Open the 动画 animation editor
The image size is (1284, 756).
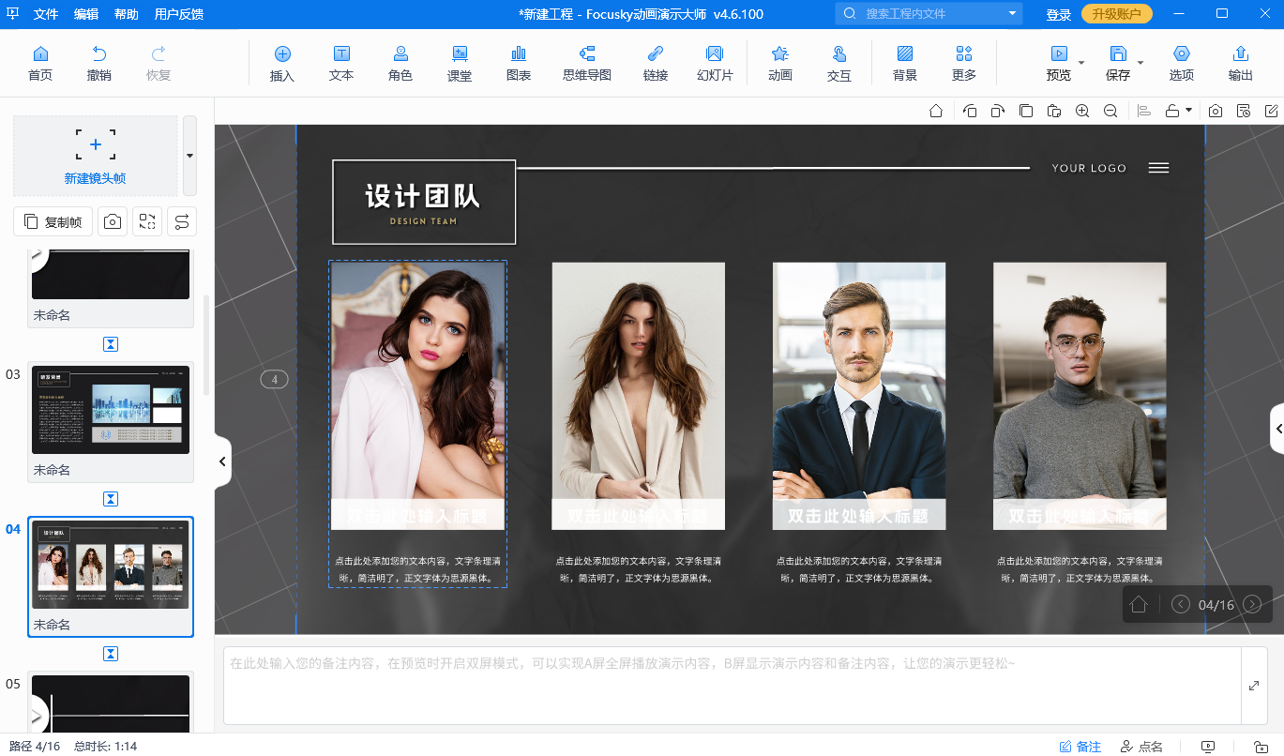click(x=780, y=63)
